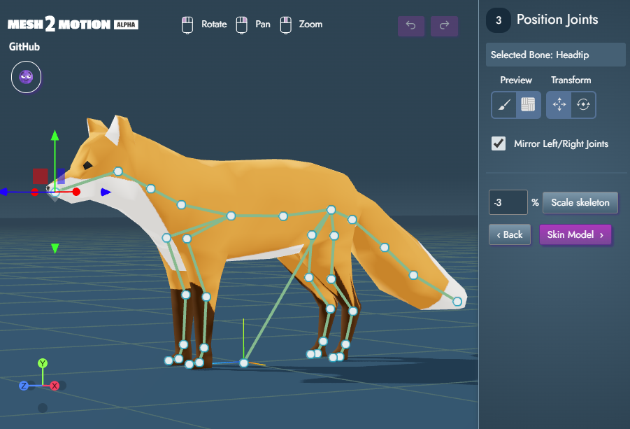Click the Selected Bone: Headtip label
This screenshot has width=630, height=429.
556,55
